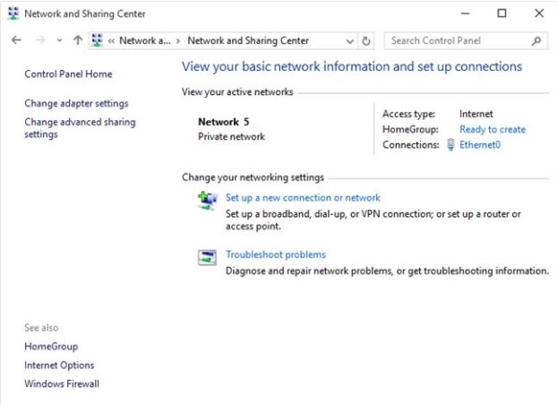Maximize the Network and Sharing Center window

(501, 13)
